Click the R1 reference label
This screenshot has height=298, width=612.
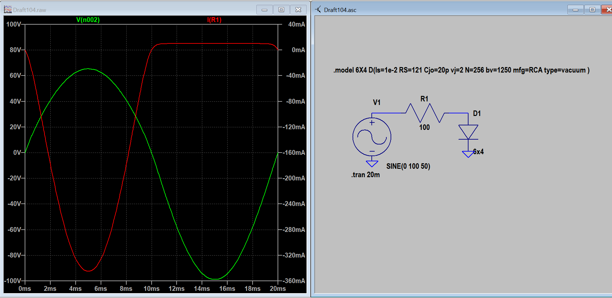click(424, 99)
